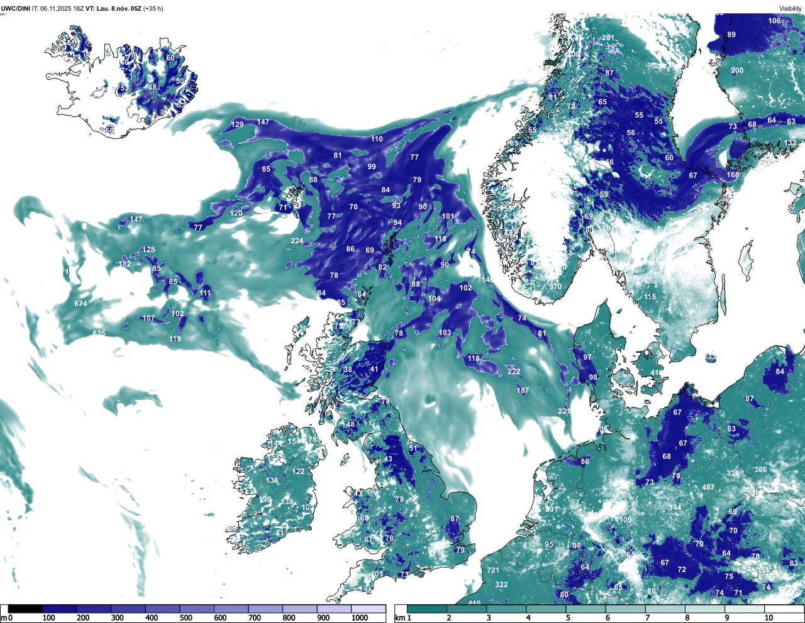Click the UWC/DINI model label
The height and width of the screenshot is (623, 805).
16,9
